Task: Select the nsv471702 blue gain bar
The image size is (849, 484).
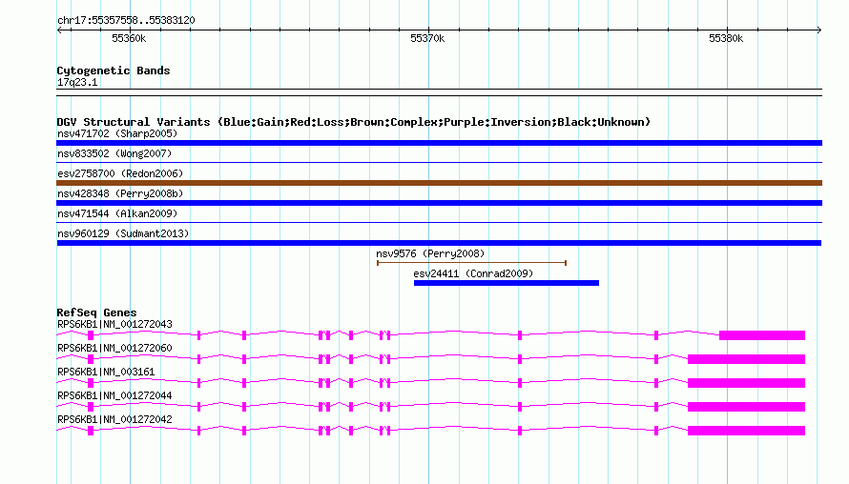Action: coord(439,143)
